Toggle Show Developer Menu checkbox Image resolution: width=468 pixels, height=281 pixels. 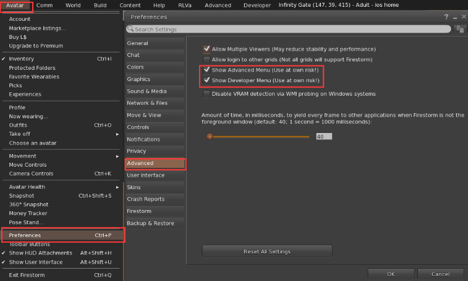(x=206, y=81)
